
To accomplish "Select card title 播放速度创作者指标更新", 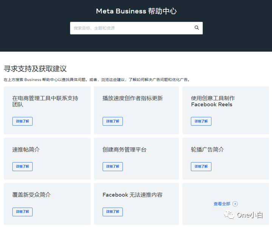I will tap(133, 98).
